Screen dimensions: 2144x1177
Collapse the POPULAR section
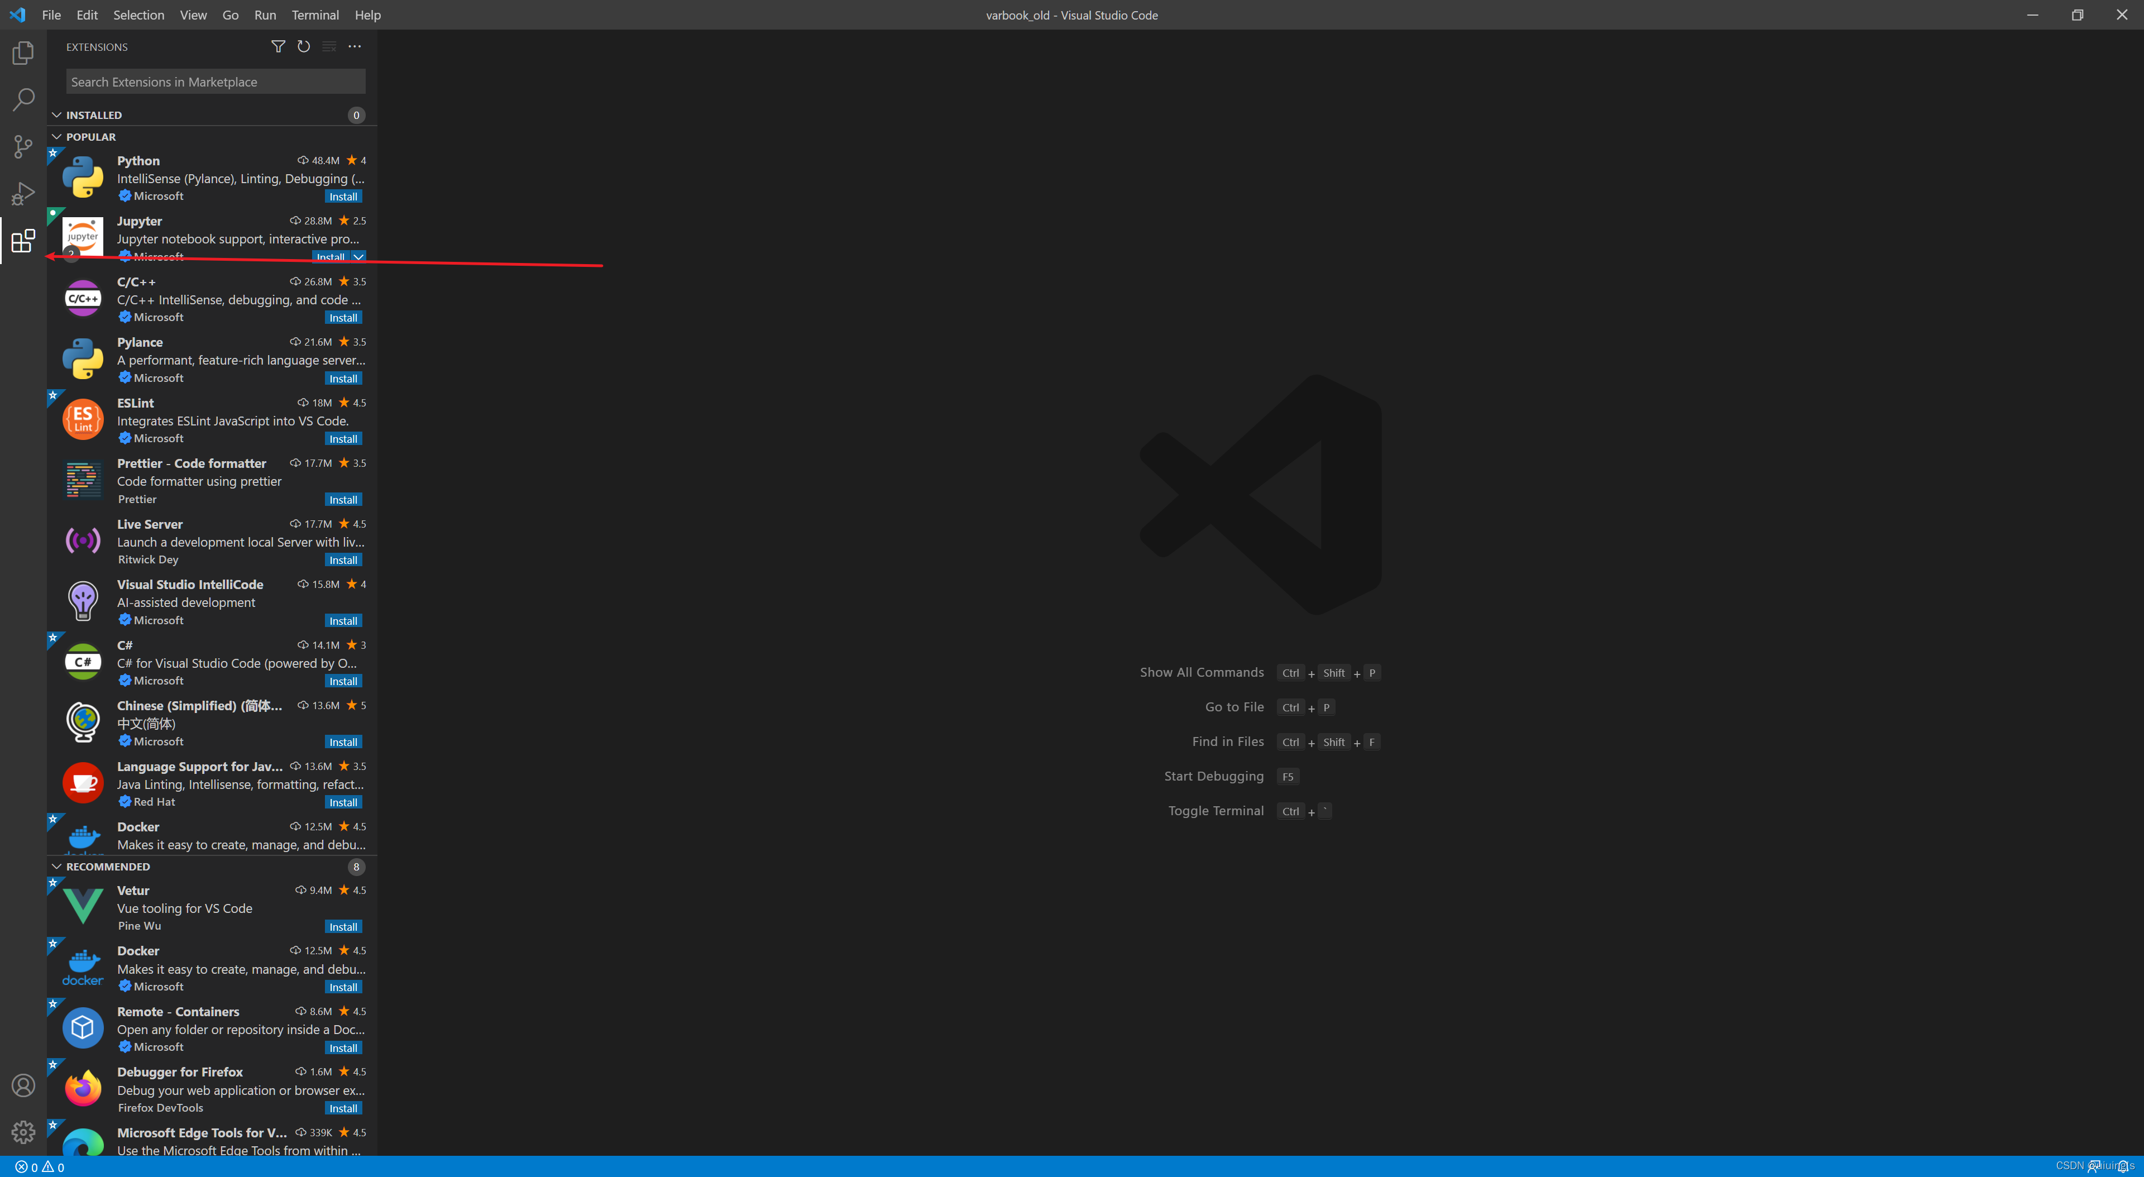pos(56,136)
